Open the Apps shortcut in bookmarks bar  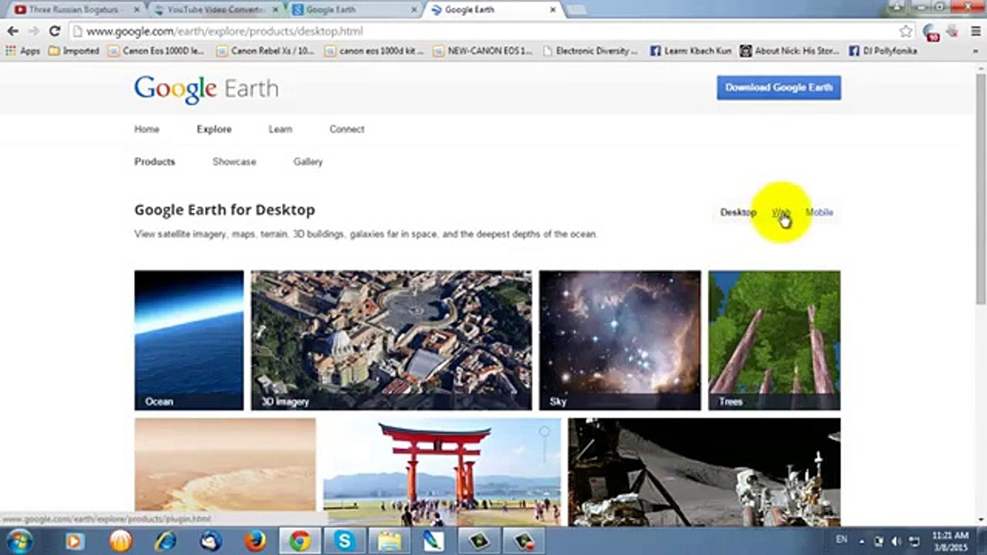point(23,51)
